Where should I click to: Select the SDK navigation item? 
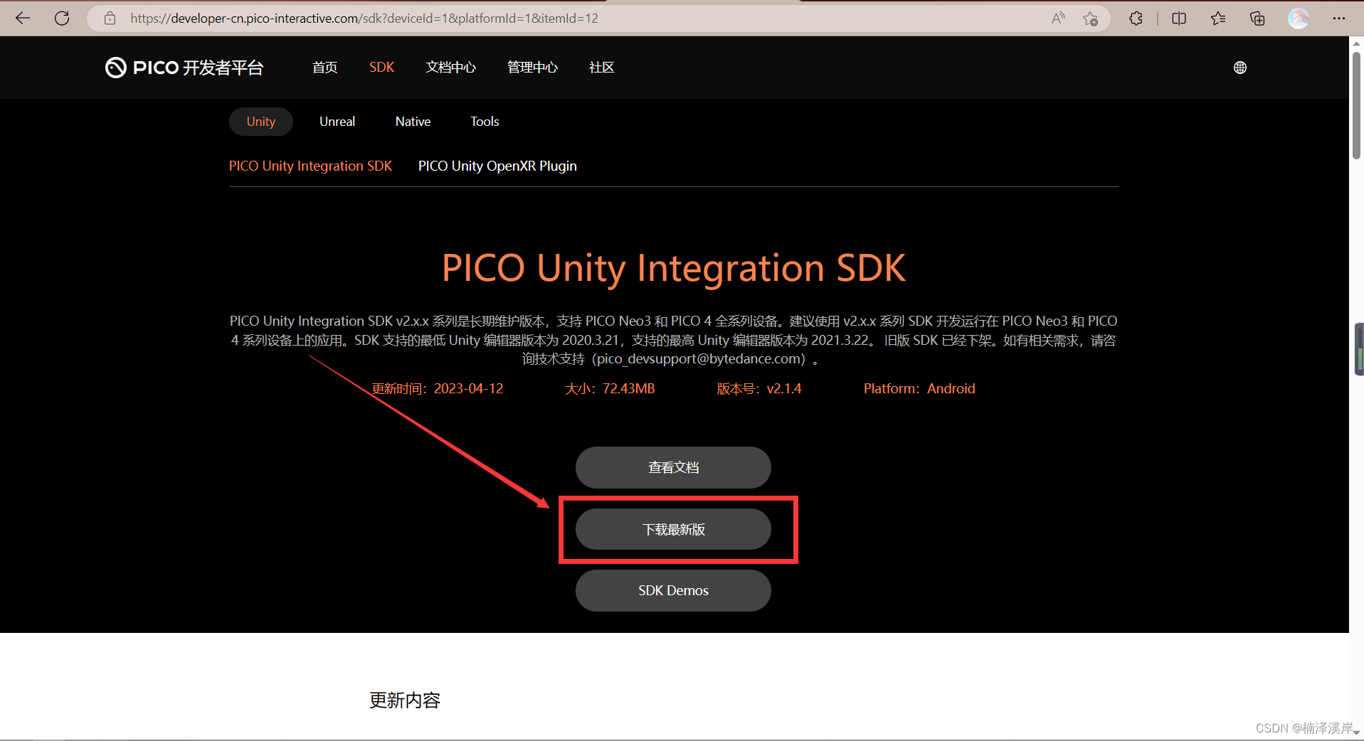[381, 68]
